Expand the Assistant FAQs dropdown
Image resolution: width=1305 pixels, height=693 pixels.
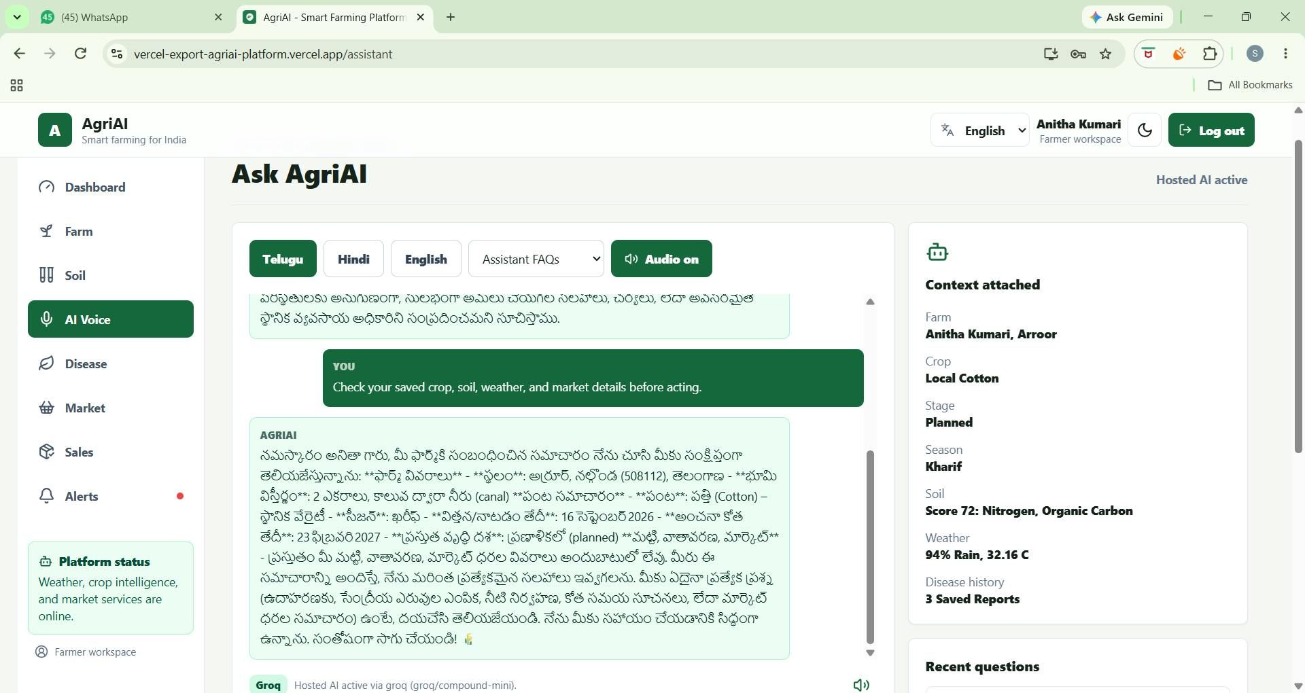pyautogui.click(x=536, y=259)
